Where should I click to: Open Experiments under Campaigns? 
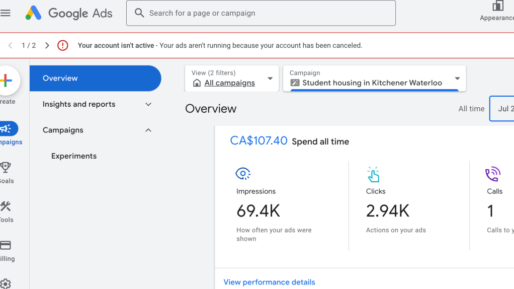point(74,156)
